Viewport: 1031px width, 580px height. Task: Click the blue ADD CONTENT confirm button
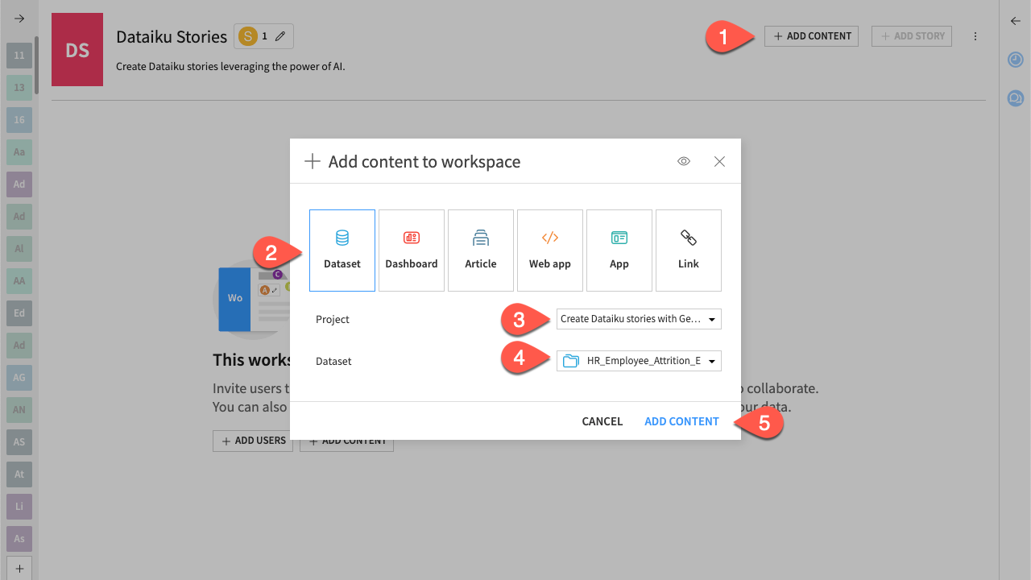click(681, 421)
